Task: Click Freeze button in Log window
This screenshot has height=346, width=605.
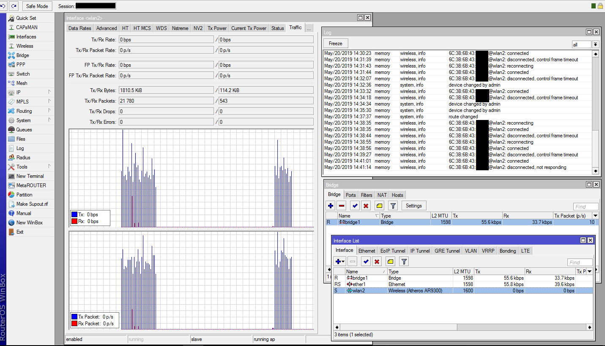Action: point(336,44)
